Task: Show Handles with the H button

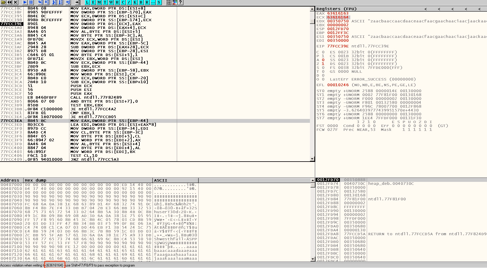Action: click(x=117, y=2)
